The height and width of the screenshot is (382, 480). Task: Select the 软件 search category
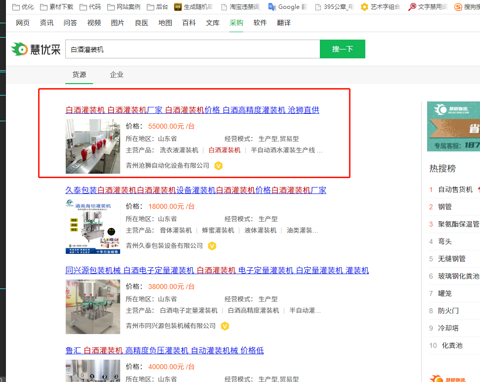(x=260, y=23)
